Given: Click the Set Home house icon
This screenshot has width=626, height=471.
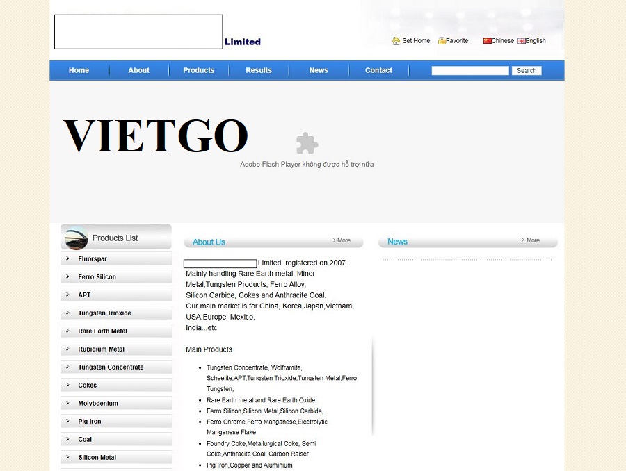Looking at the screenshot, I should click(x=396, y=41).
